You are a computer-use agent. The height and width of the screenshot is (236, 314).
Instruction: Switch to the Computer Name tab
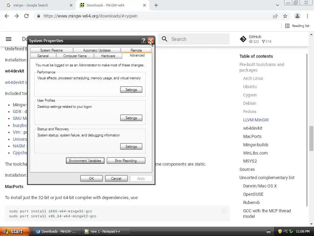click(75, 56)
